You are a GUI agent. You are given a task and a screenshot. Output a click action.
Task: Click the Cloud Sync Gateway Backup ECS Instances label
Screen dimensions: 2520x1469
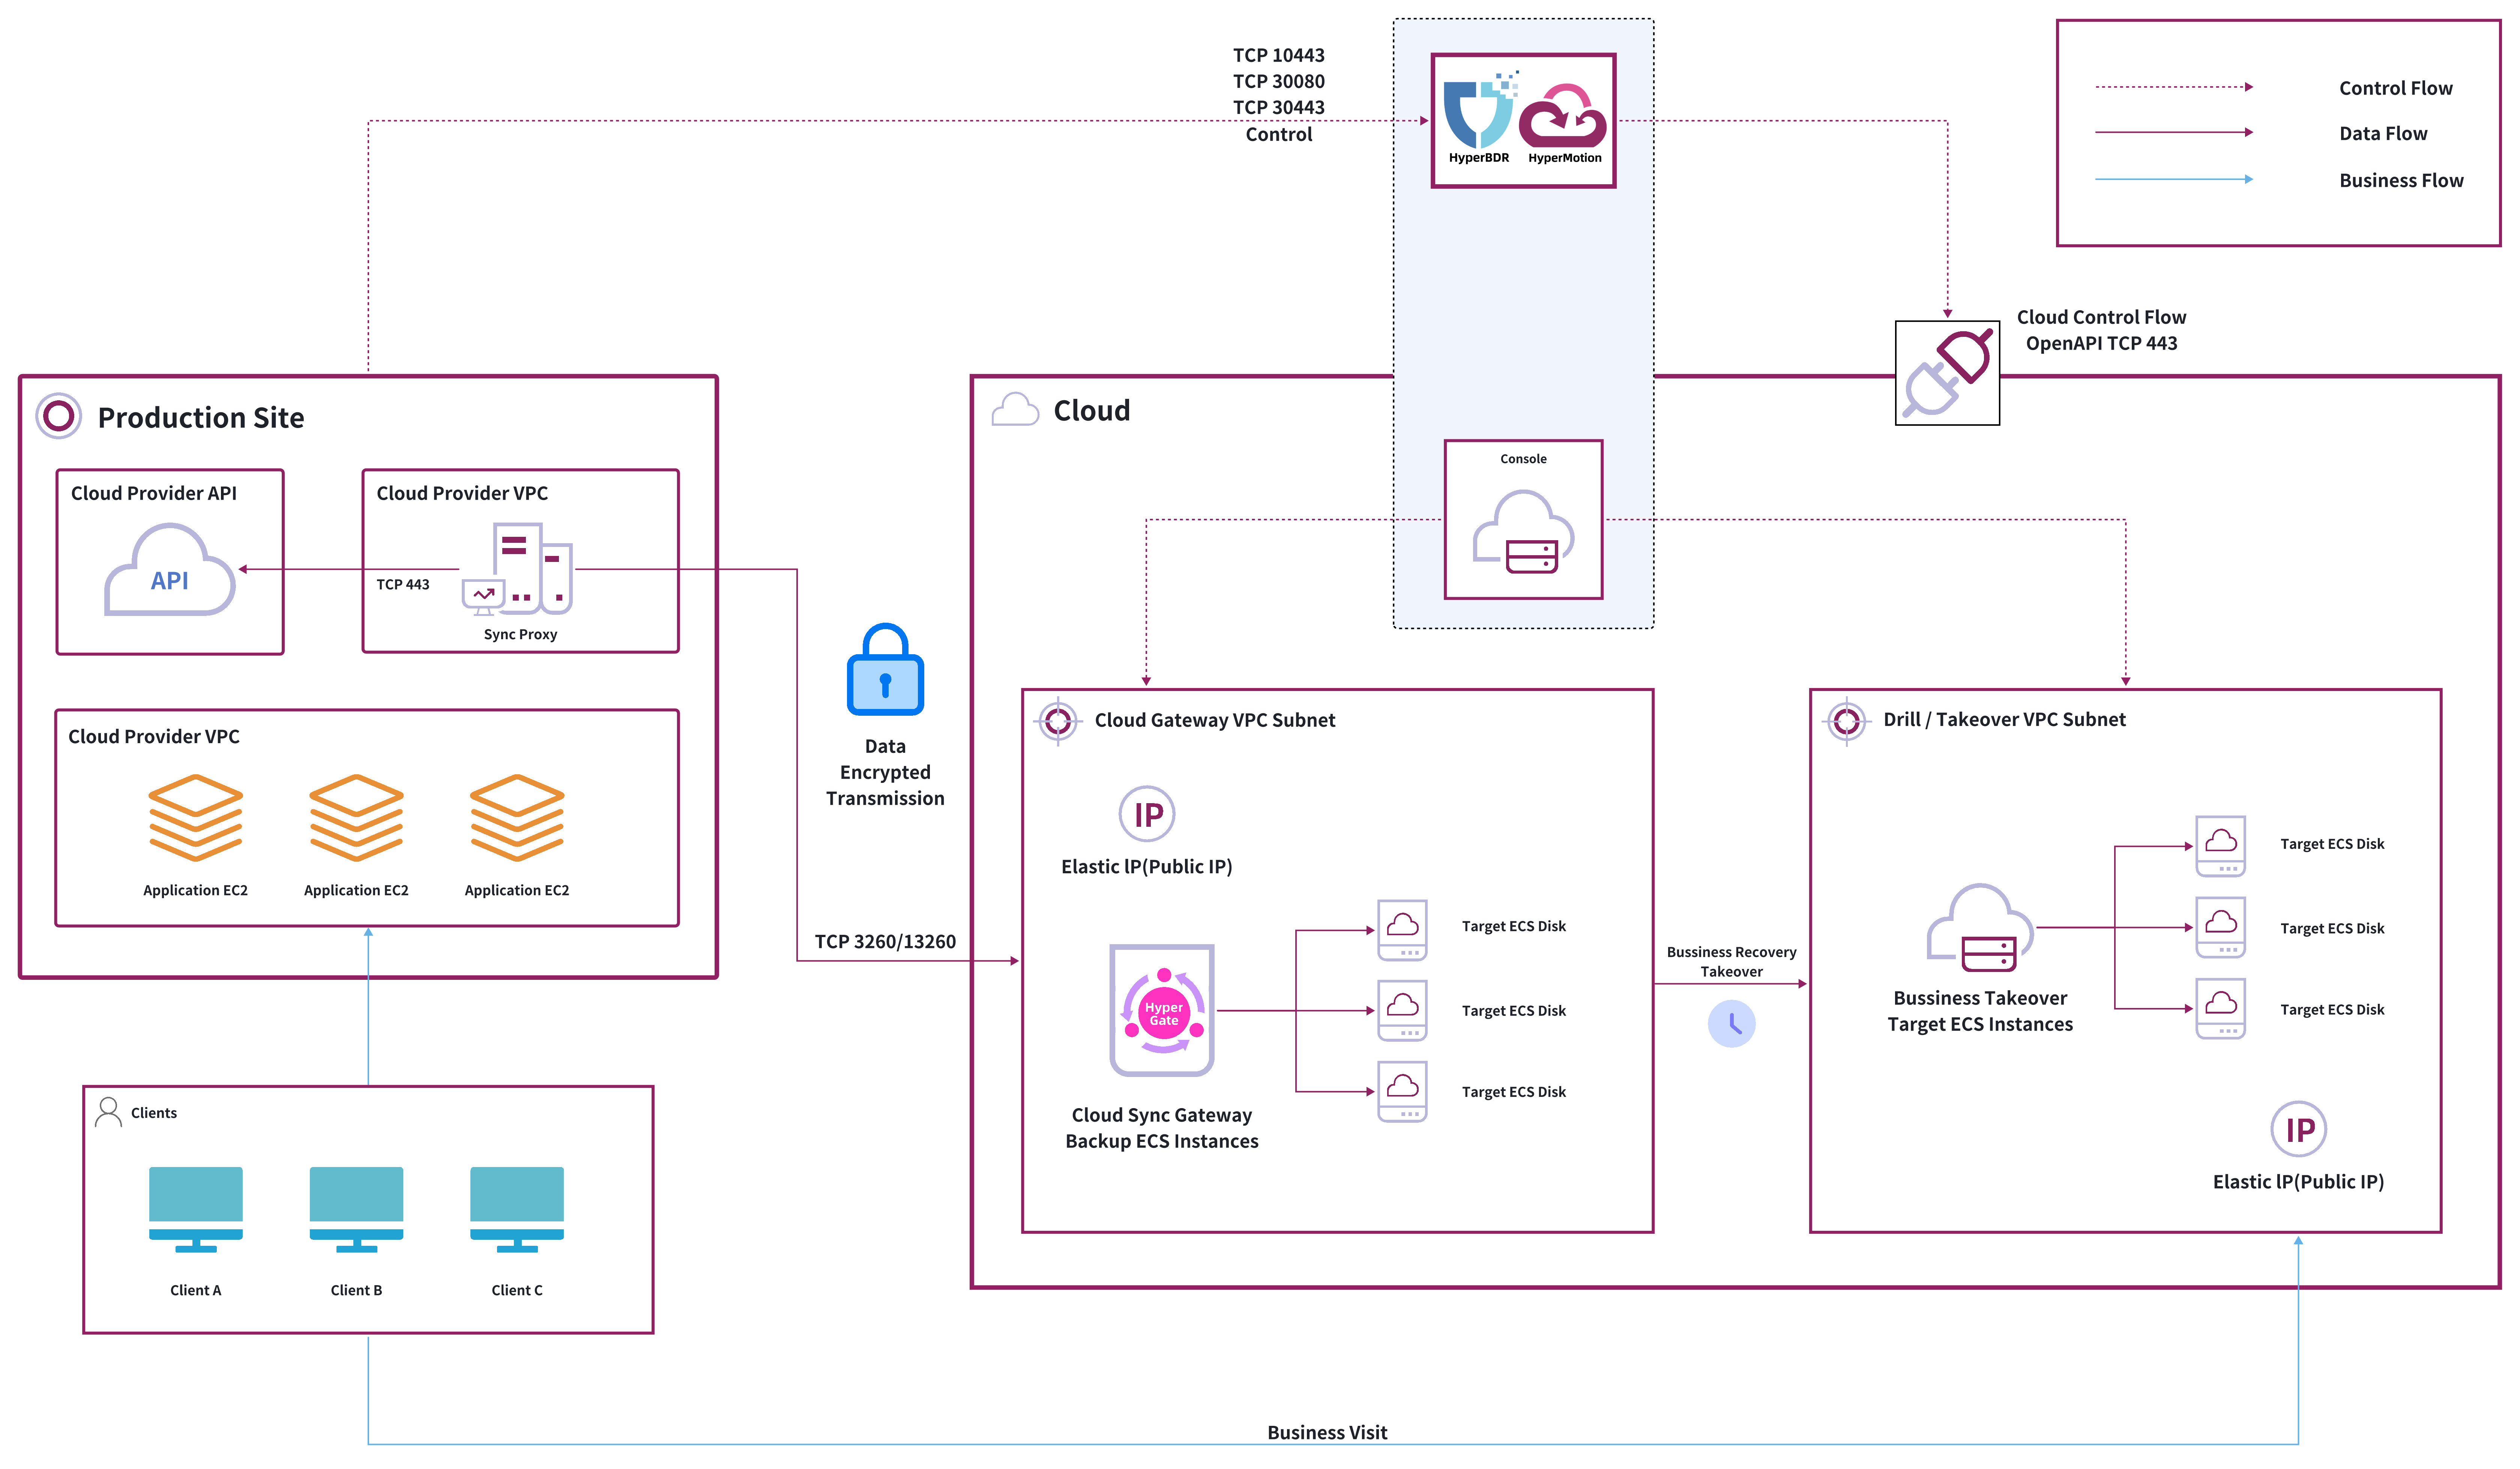(x=1162, y=1128)
